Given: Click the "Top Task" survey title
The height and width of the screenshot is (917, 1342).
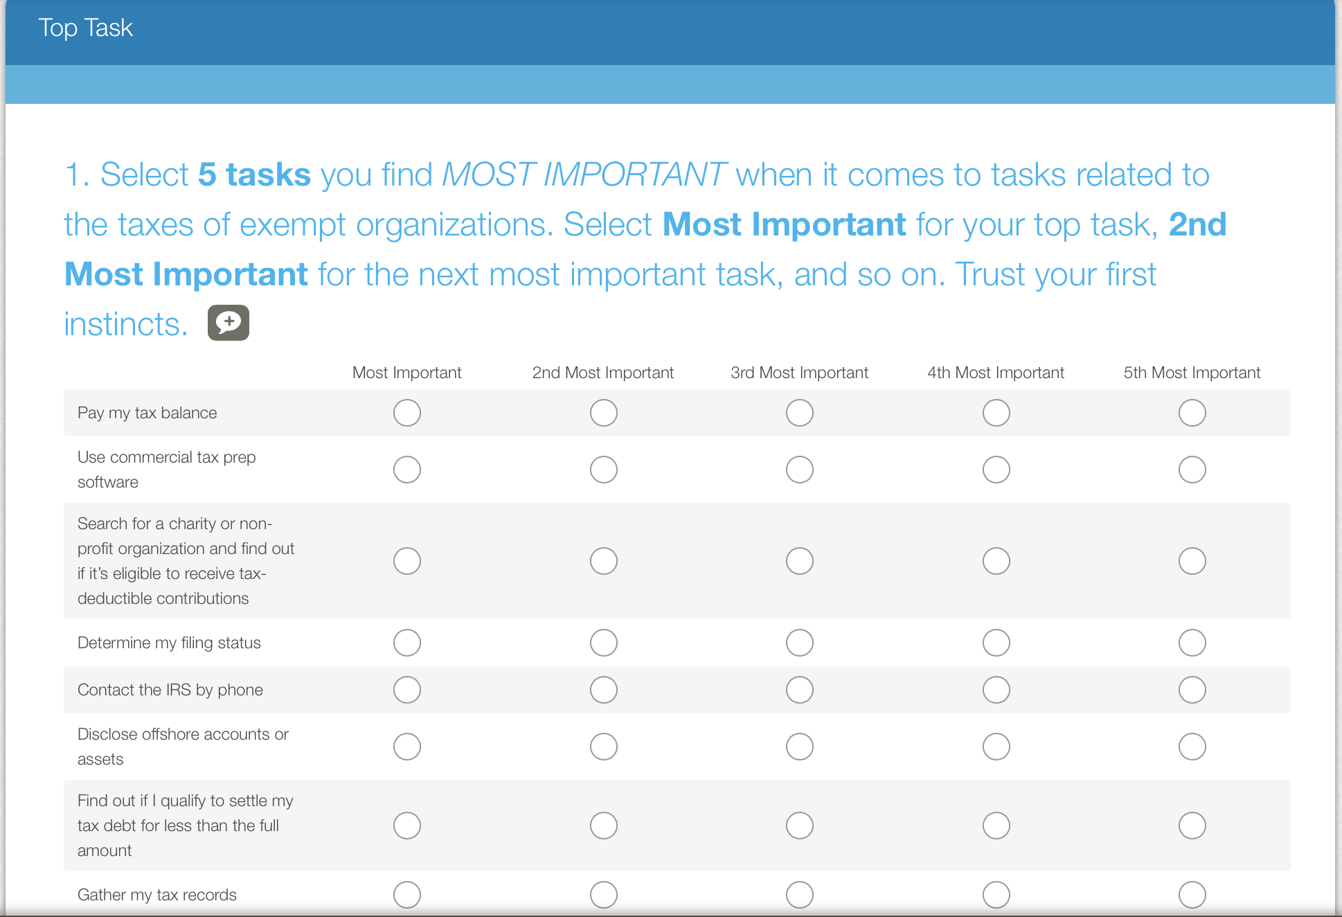Looking at the screenshot, I should pyautogui.click(x=85, y=28).
